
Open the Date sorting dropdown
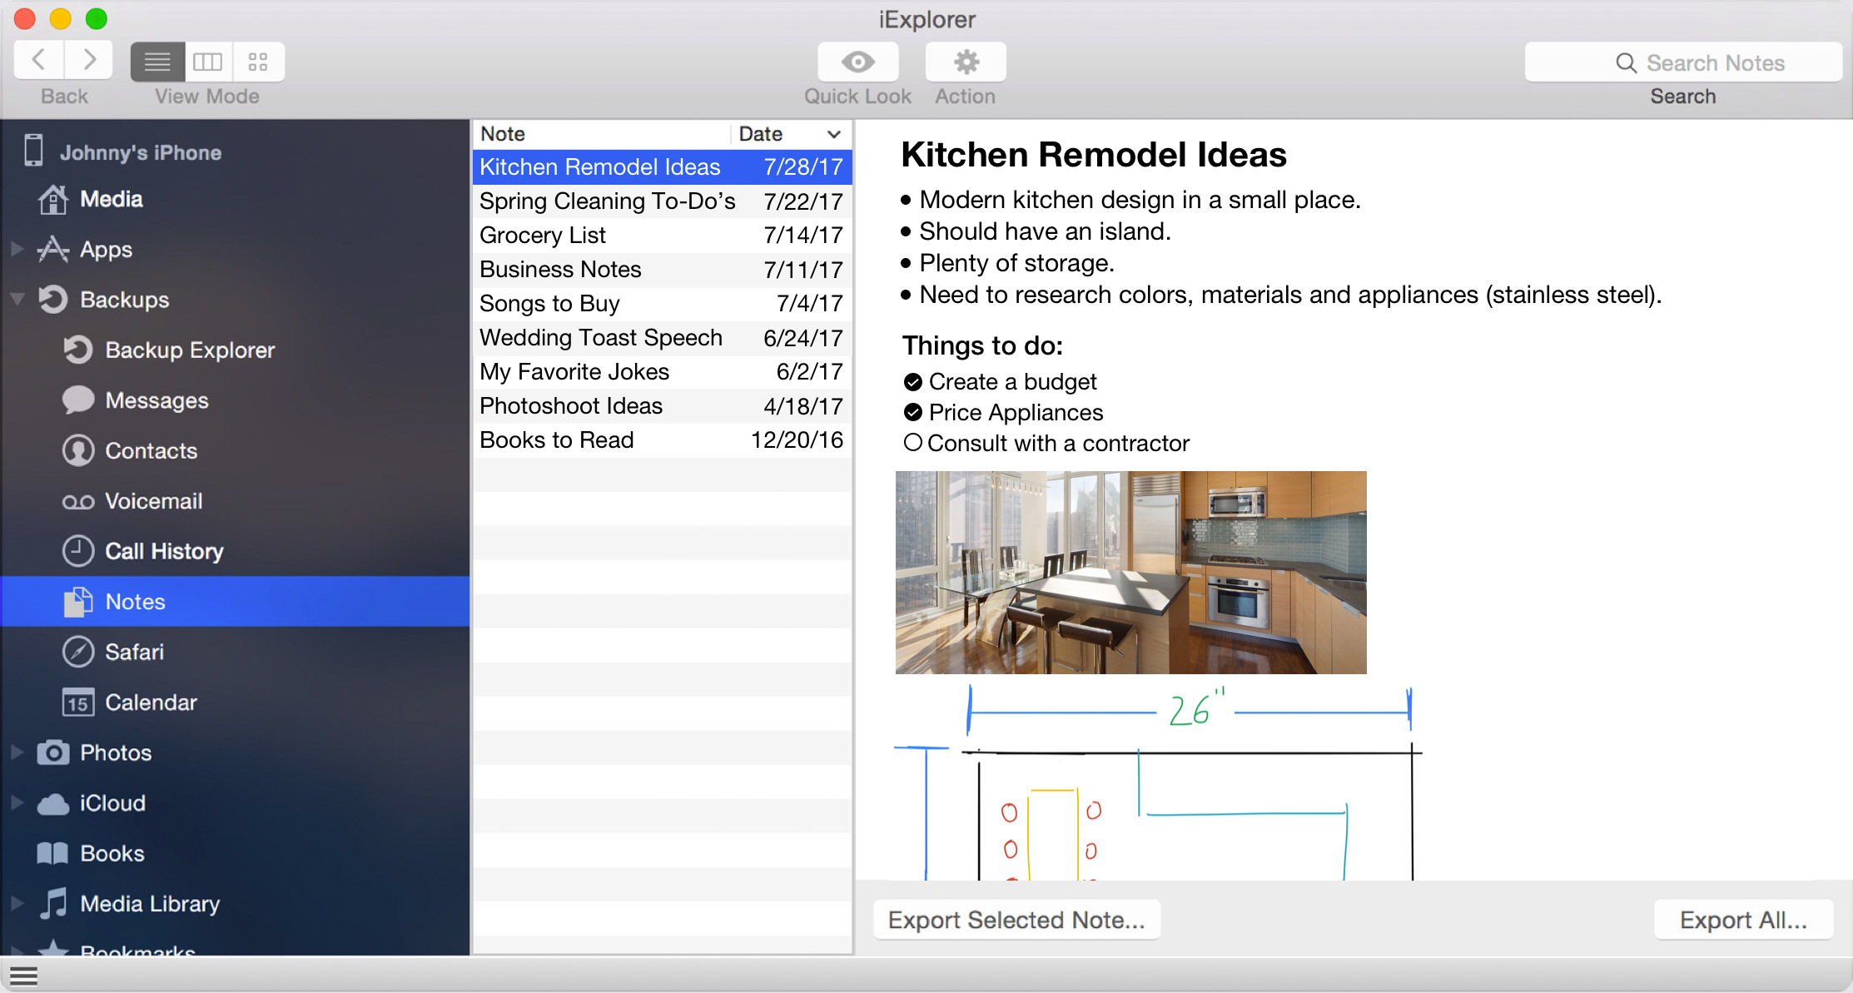click(x=835, y=133)
